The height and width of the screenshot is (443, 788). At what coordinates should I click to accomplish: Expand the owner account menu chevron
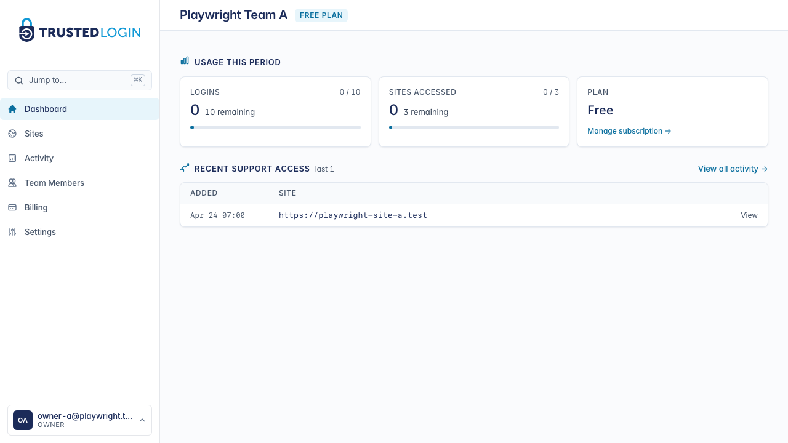[142, 420]
